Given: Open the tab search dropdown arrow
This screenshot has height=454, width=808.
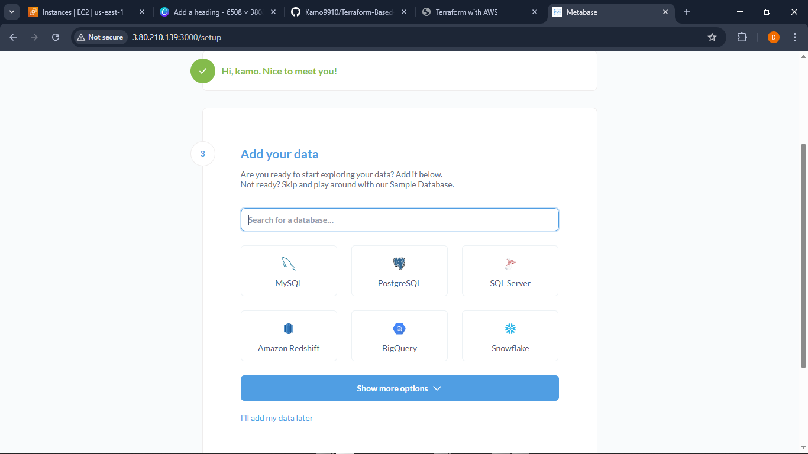Looking at the screenshot, I should (11, 12).
